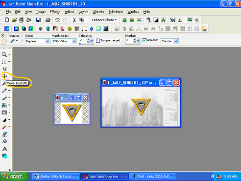The image size is (241, 181).
Task: Select the Move Tool in the toolbox
Action: (5, 76)
